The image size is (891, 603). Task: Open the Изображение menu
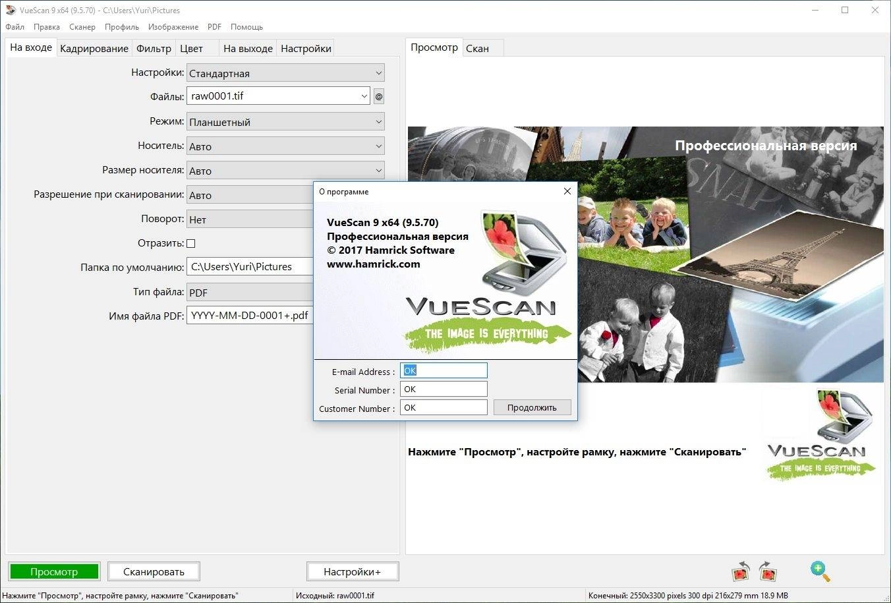point(173,27)
